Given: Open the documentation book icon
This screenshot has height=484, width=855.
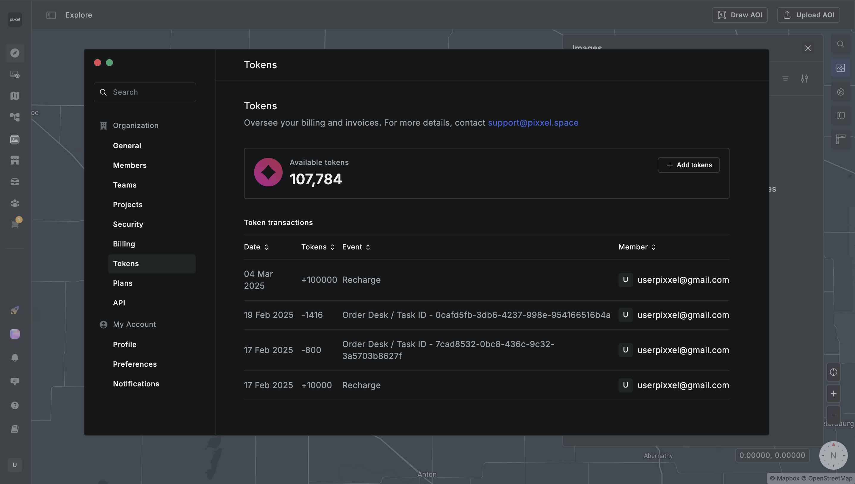Looking at the screenshot, I should [x=15, y=429].
